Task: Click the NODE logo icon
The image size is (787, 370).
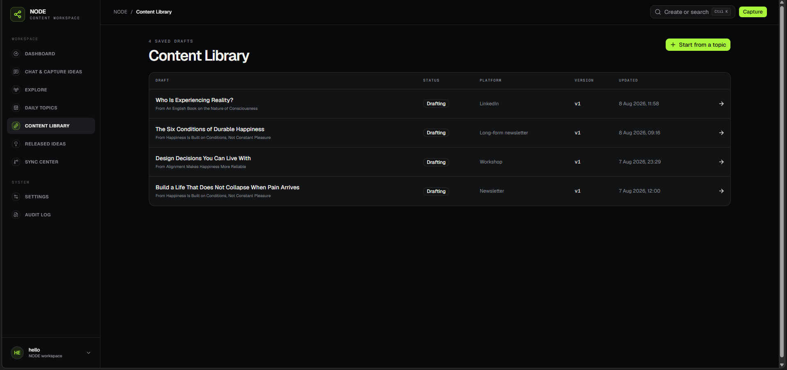Action: tap(18, 14)
